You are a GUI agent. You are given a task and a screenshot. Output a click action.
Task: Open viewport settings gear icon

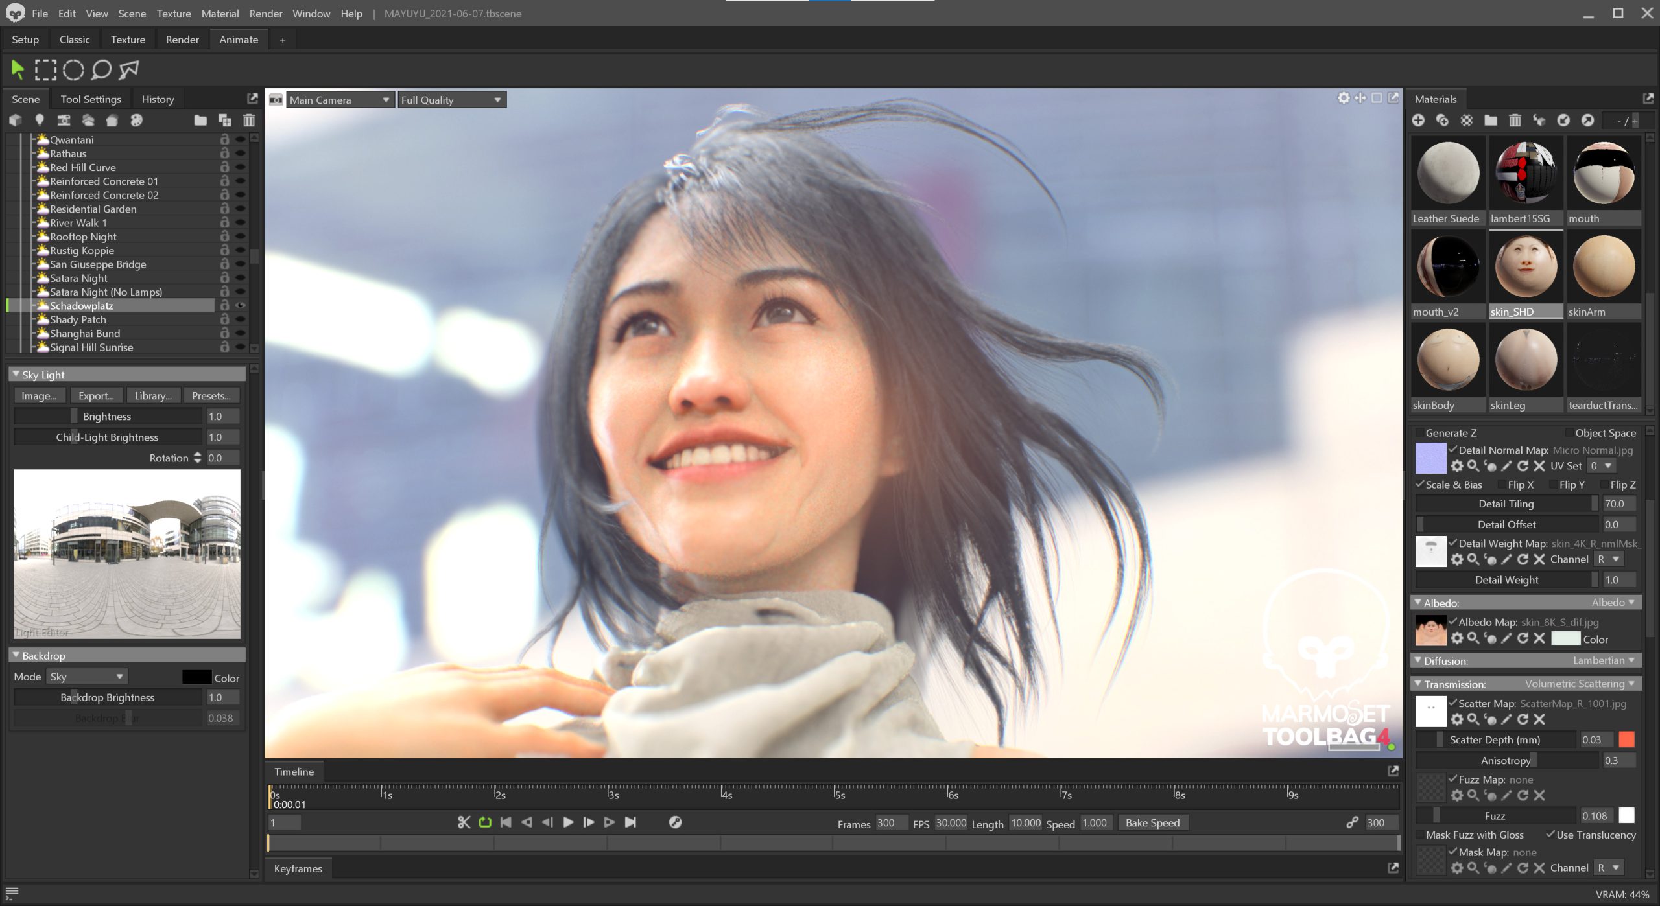(1344, 98)
